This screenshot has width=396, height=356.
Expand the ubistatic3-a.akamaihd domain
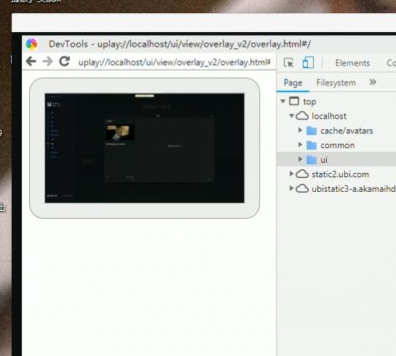pos(291,188)
